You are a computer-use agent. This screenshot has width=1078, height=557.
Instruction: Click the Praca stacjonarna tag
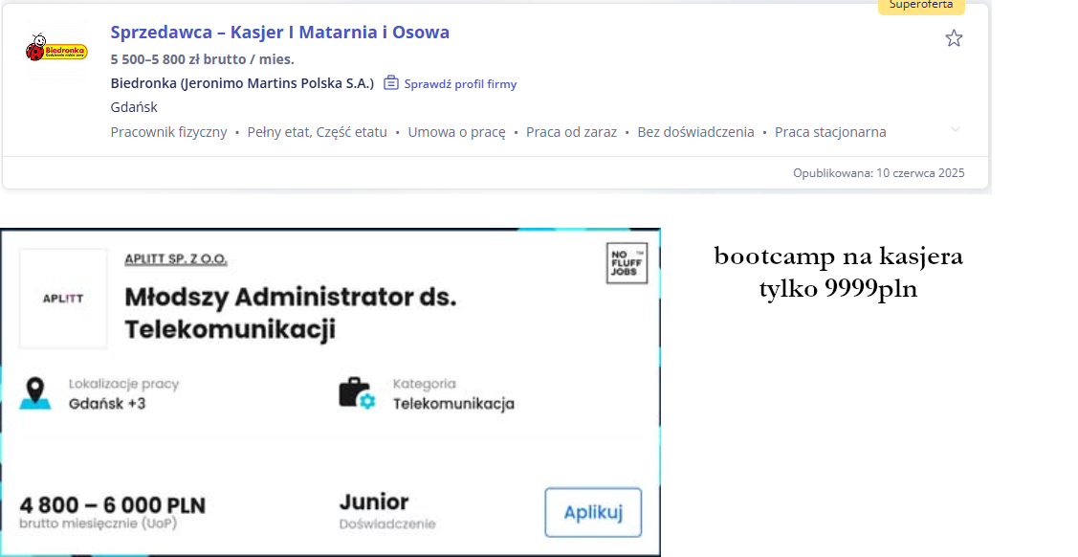(x=830, y=132)
